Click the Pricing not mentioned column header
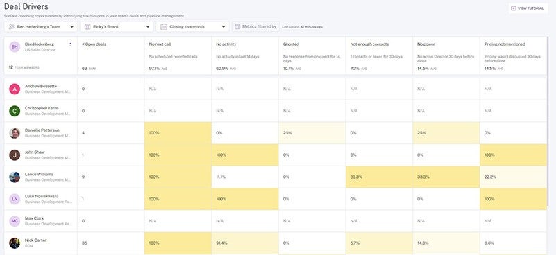The image size is (556, 255). coord(505,44)
